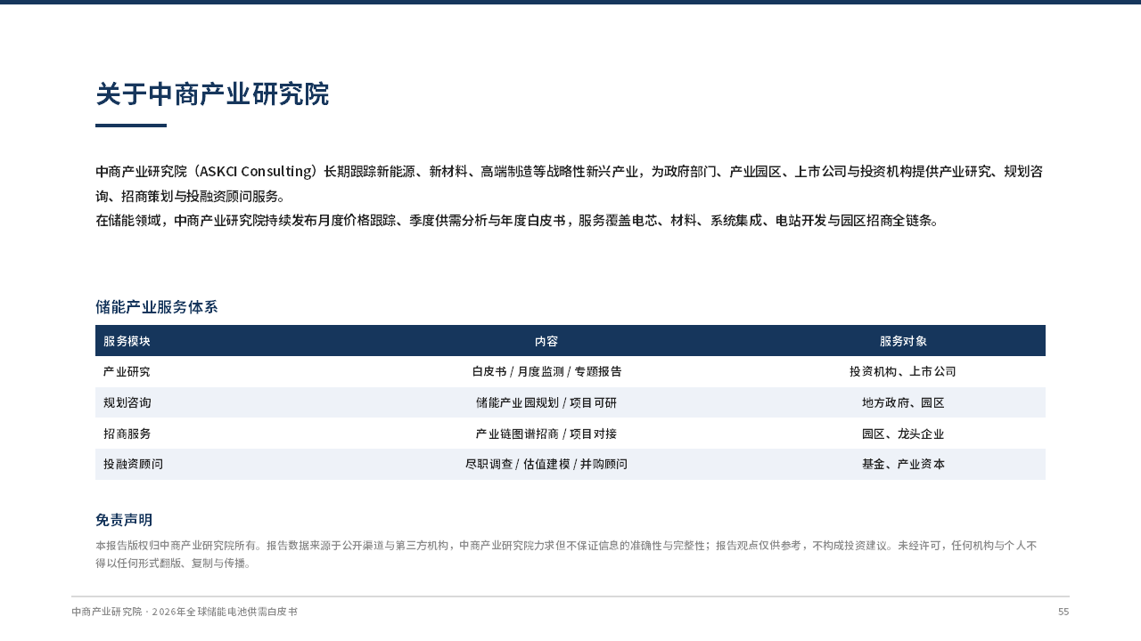Screen dimensions: 1141x641
Task: Click cell 尽职调查 / 估值建模 / 并购顾问
Action: coord(546,464)
